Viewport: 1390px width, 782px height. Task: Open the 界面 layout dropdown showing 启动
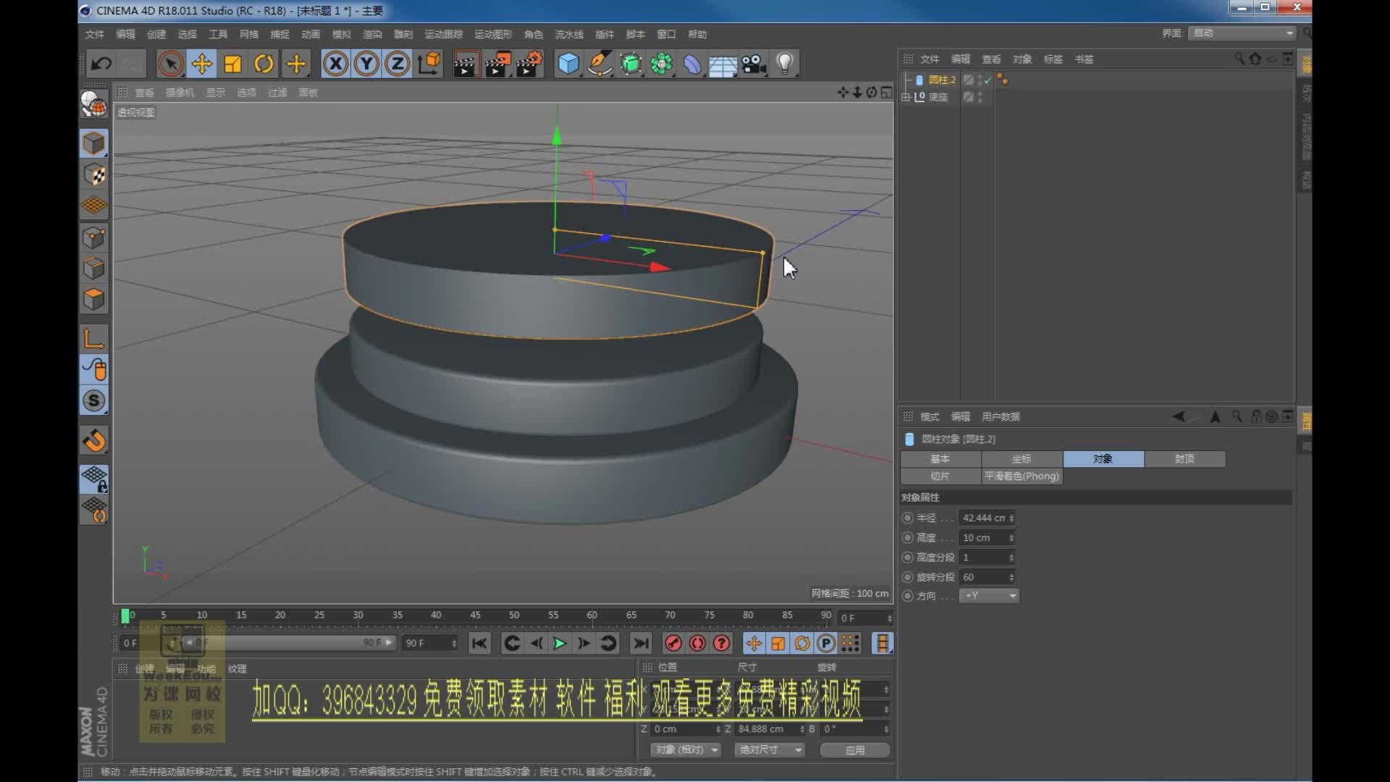click(x=1240, y=33)
